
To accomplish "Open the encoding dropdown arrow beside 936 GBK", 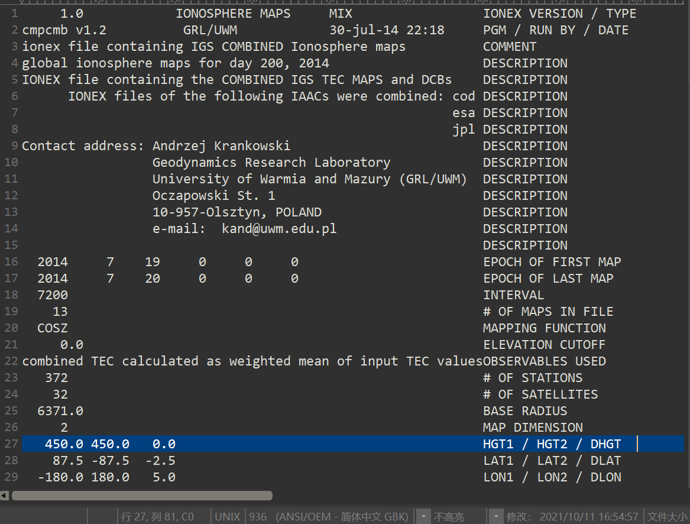I will 423,516.
